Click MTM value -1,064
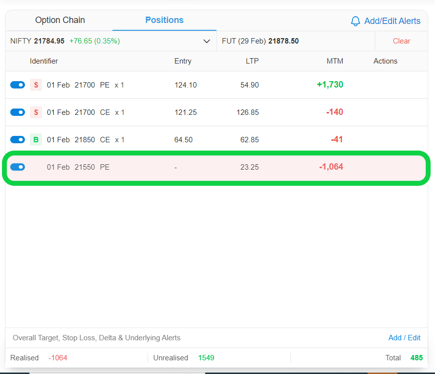Screen dimensions: 435x374 pos(331,167)
